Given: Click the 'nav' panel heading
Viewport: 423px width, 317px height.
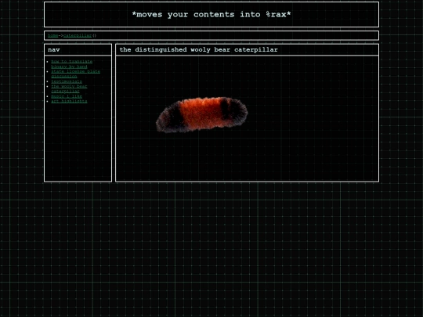Looking at the screenshot, I should coord(54,49).
